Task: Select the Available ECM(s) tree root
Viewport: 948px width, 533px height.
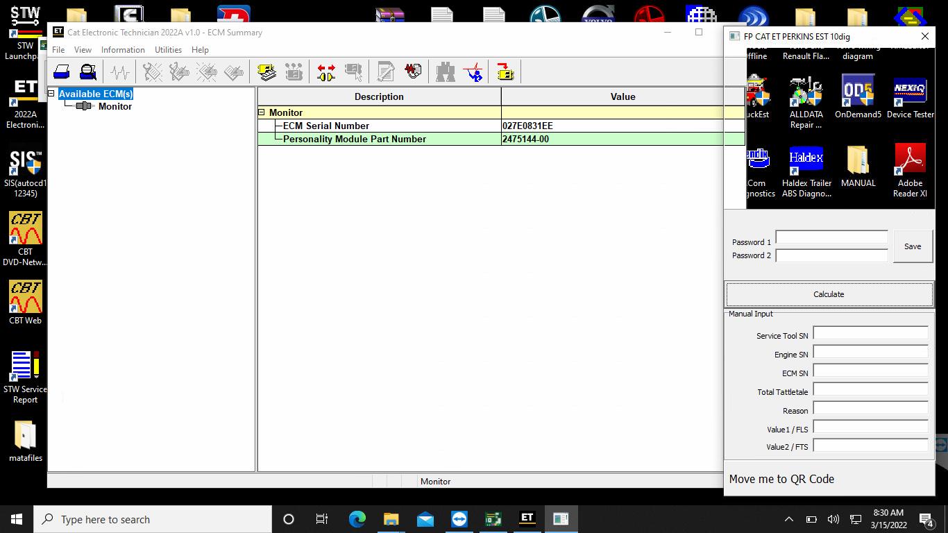Action: (95, 94)
